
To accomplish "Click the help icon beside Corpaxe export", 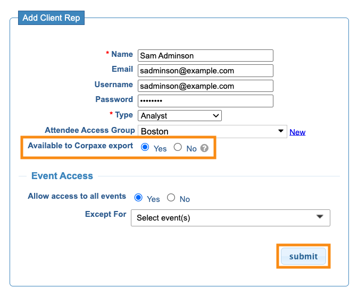I will point(204,149).
